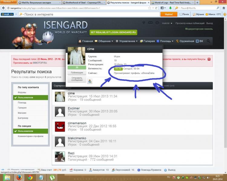Close the red vote notice

pos(209,59)
